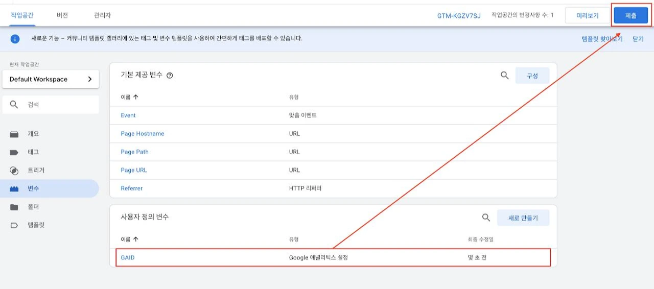Click the search magnifier icon in sidebar
Viewport: 654px width, 289px height.
[14, 105]
